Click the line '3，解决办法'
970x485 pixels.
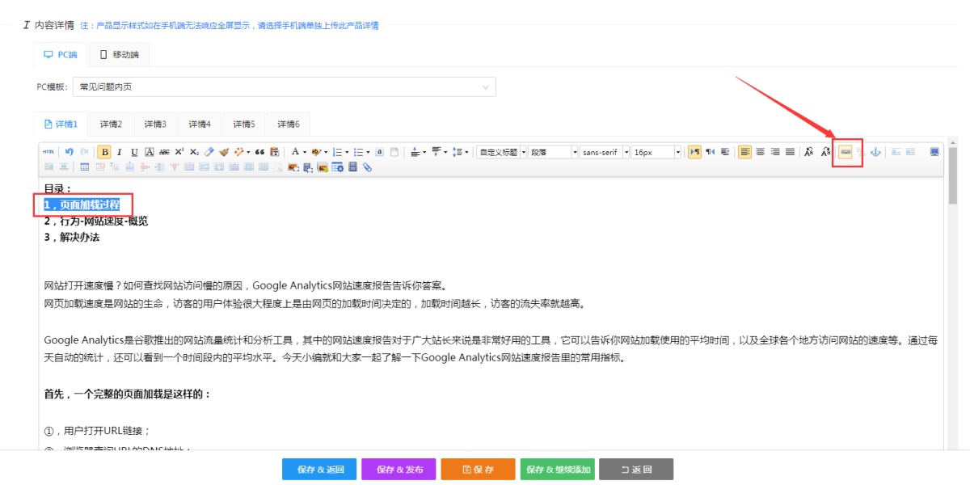72,237
